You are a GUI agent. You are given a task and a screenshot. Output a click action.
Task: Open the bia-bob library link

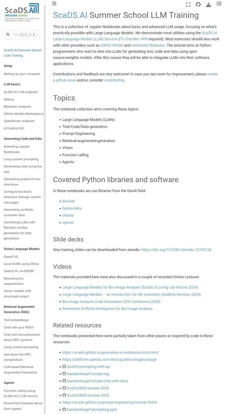pyautogui.click(x=68, y=201)
